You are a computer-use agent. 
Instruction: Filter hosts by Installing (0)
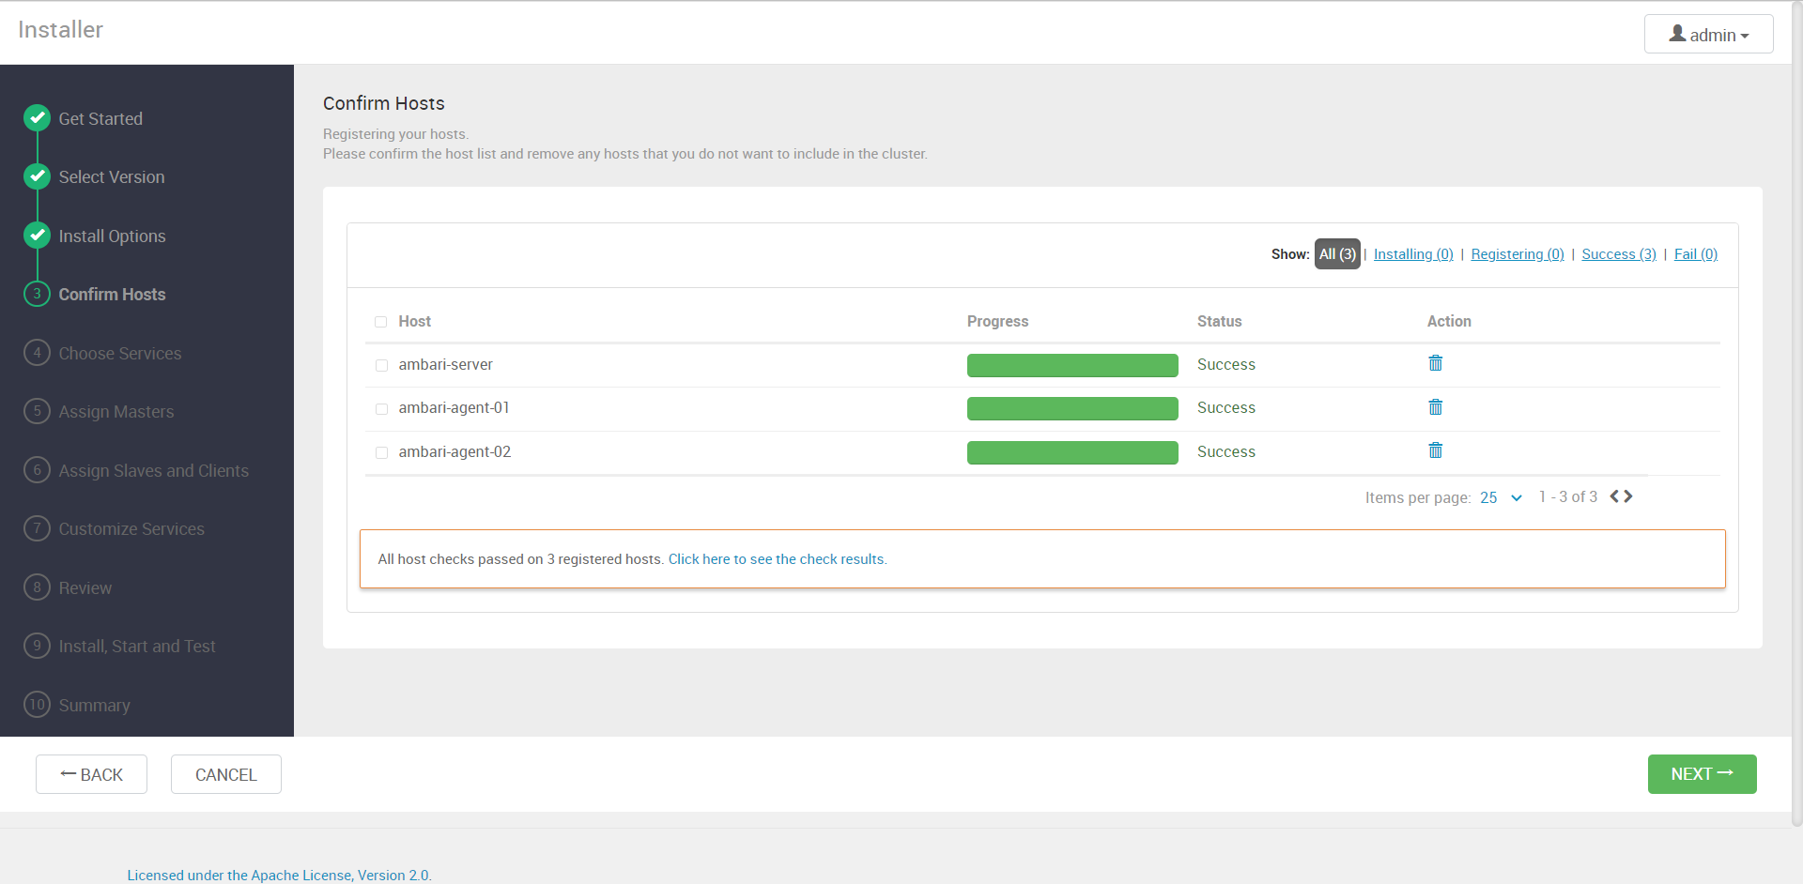click(x=1413, y=253)
